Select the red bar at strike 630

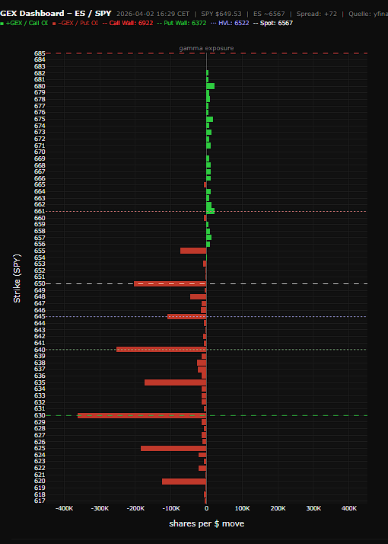142,415
